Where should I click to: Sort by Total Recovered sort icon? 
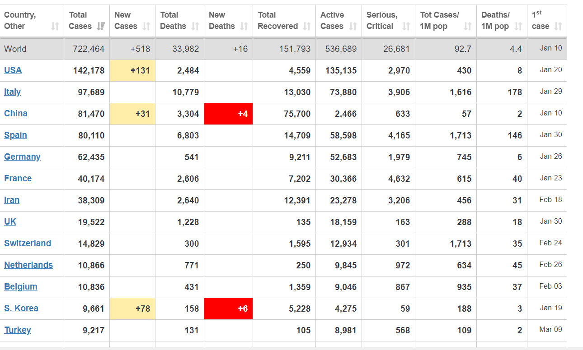coord(307,27)
